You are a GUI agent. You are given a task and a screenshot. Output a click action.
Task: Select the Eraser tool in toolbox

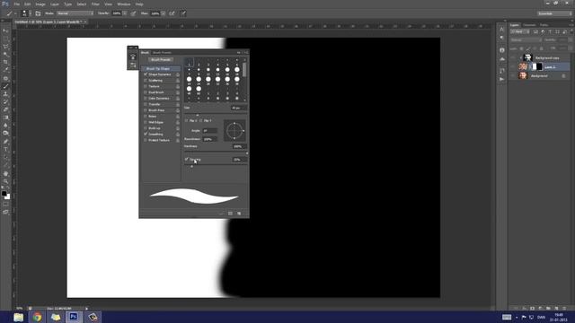click(x=5, y=109)
